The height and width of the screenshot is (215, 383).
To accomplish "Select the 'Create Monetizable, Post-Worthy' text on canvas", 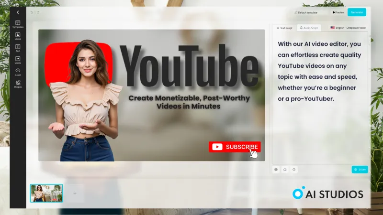I will [189, 102].
